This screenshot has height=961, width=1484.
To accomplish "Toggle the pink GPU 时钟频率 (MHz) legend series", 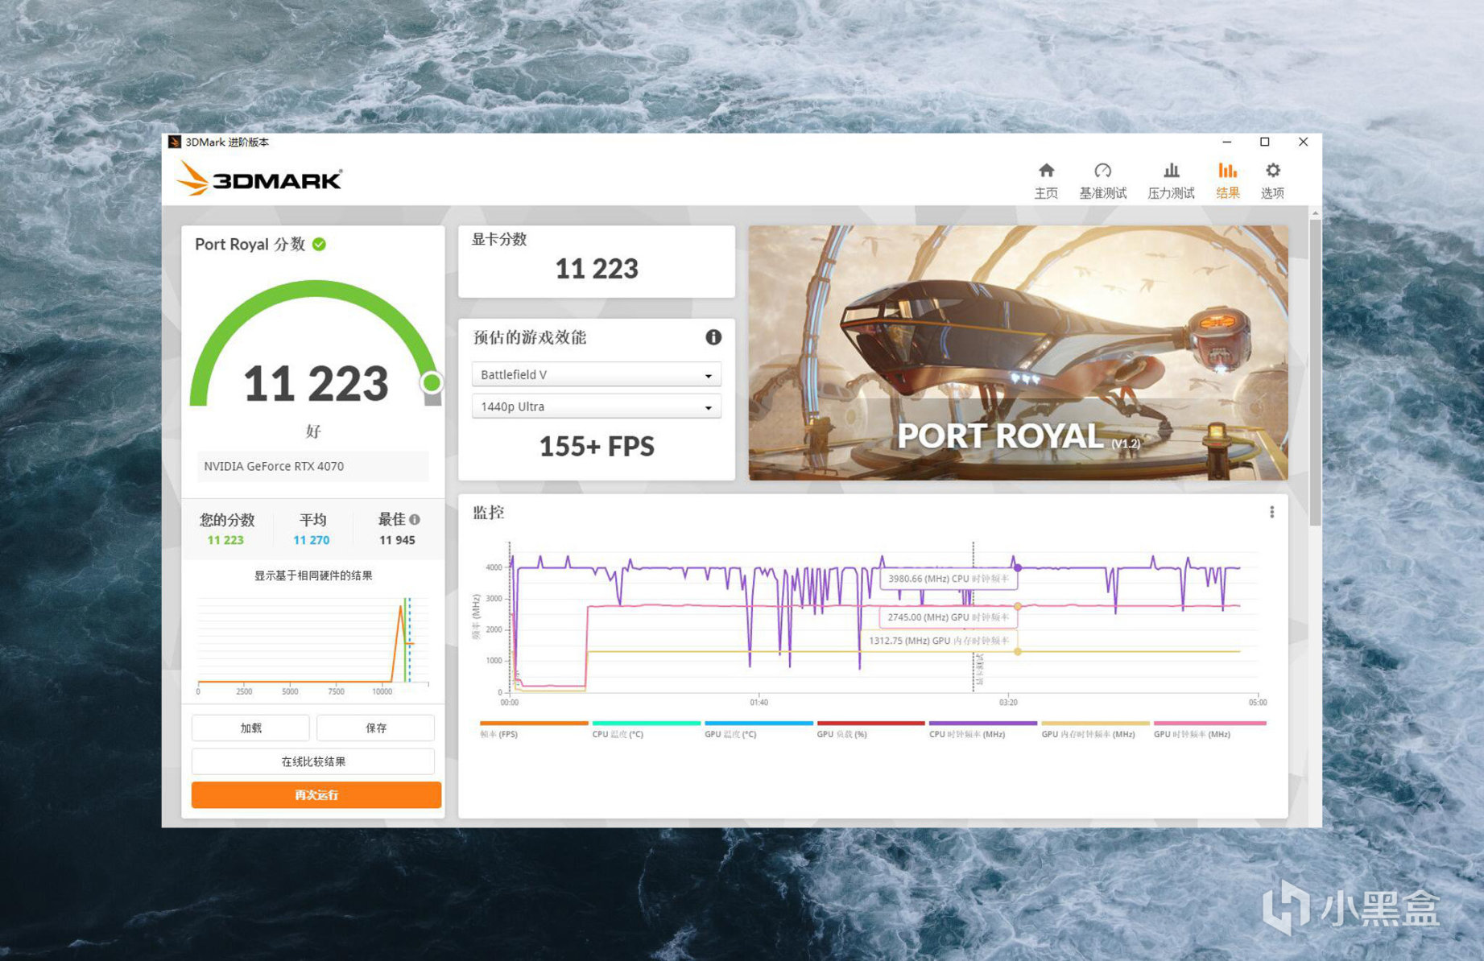I will click(1209, 730).
